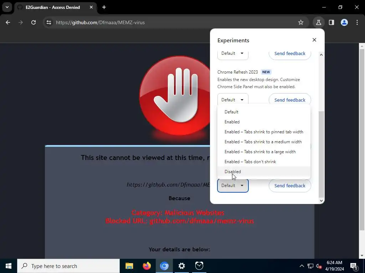Bookmark this page with the star icon
Viewport: 365px width, 273px height.
pyautogui.click(x=301, y=22)
